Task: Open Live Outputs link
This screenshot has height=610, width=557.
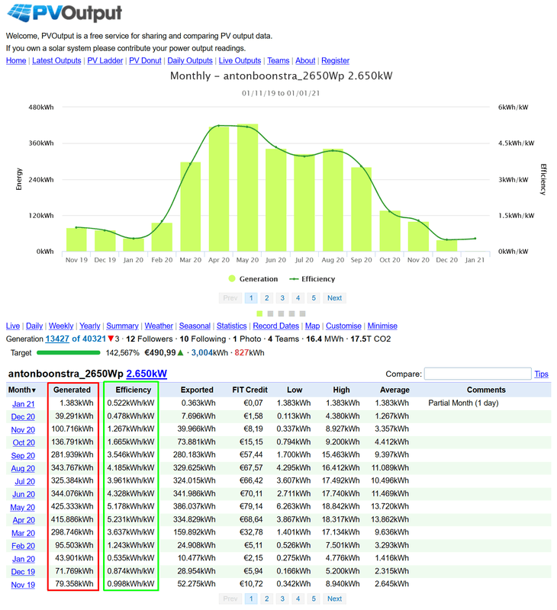Action: (x=240, y=61)
